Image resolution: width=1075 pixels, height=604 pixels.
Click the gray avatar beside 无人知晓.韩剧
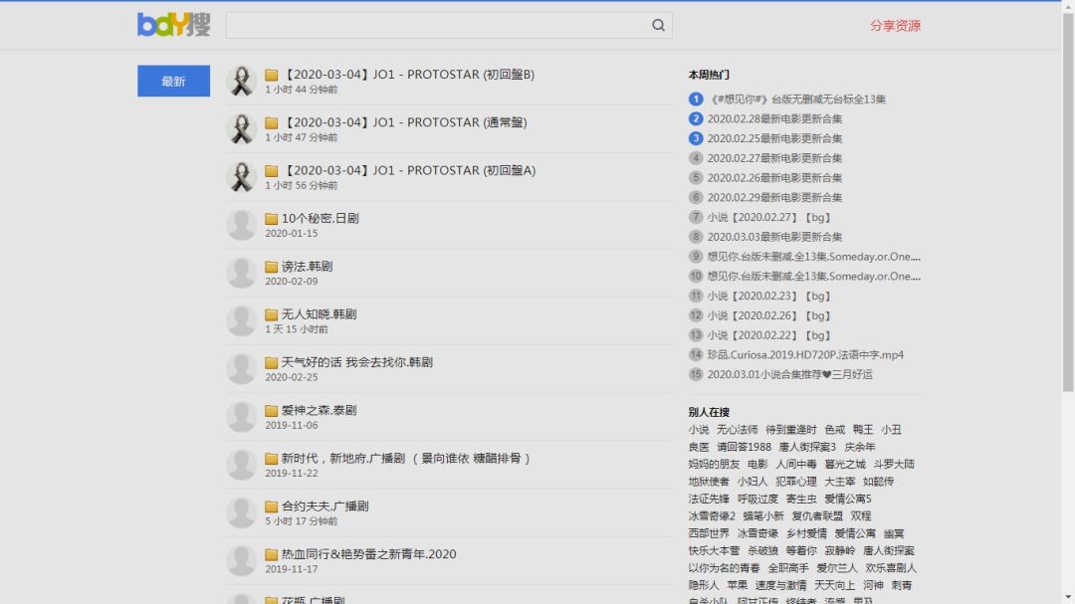pyautogui.click(x=241, y=320)
